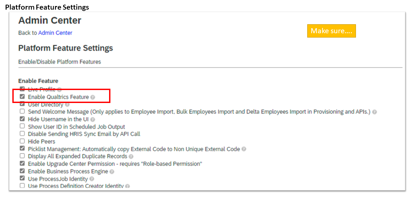
Task: Open info icon for Hide Username in the UI
Action: pos(92,119)
